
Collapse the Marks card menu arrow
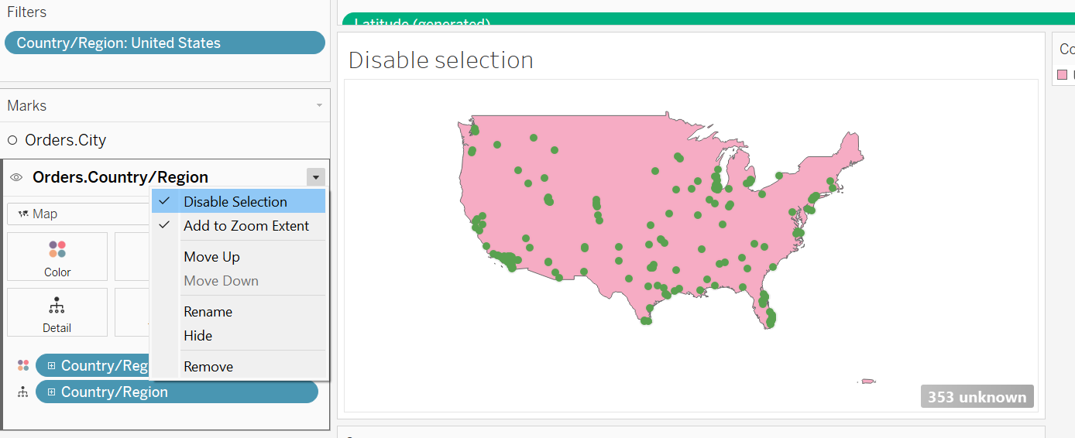[x=319, y=105]
